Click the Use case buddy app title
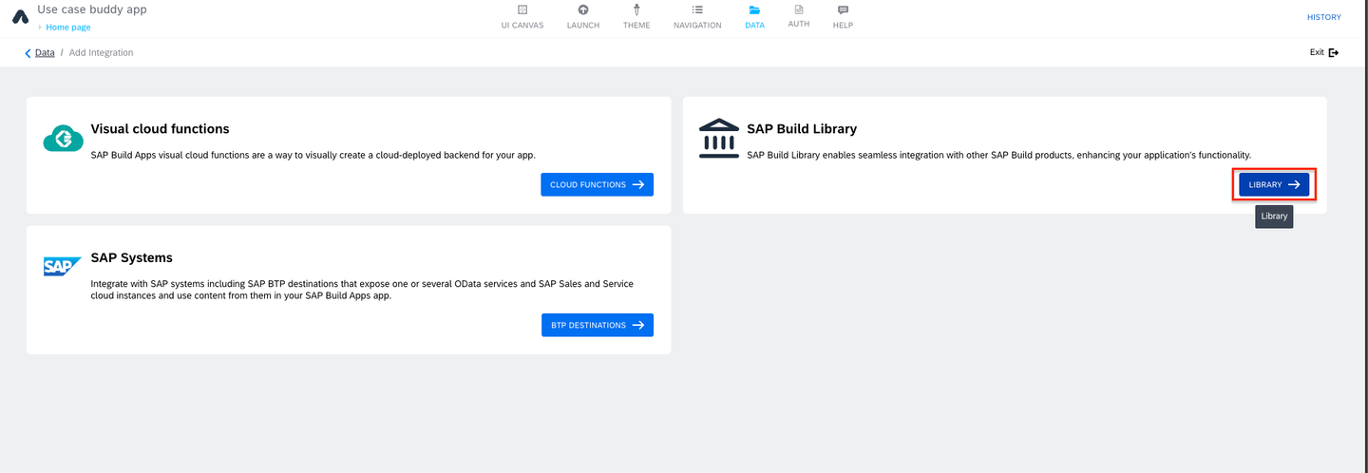 click(x=92, y=9)
